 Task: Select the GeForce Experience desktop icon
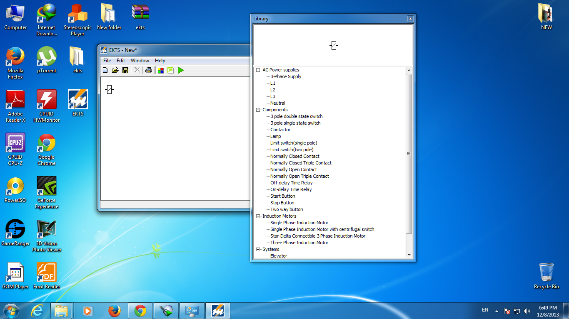[47, 192]
